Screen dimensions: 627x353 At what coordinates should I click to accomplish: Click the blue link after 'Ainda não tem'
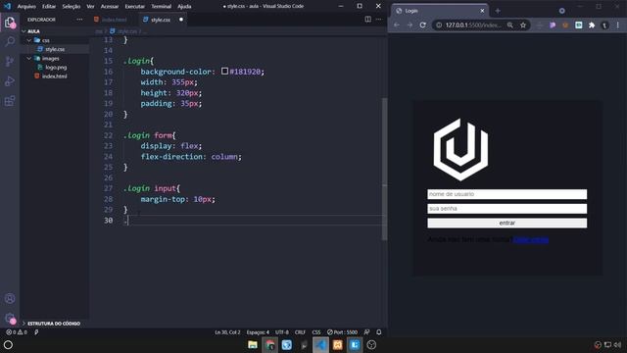(x=531, y=239)
